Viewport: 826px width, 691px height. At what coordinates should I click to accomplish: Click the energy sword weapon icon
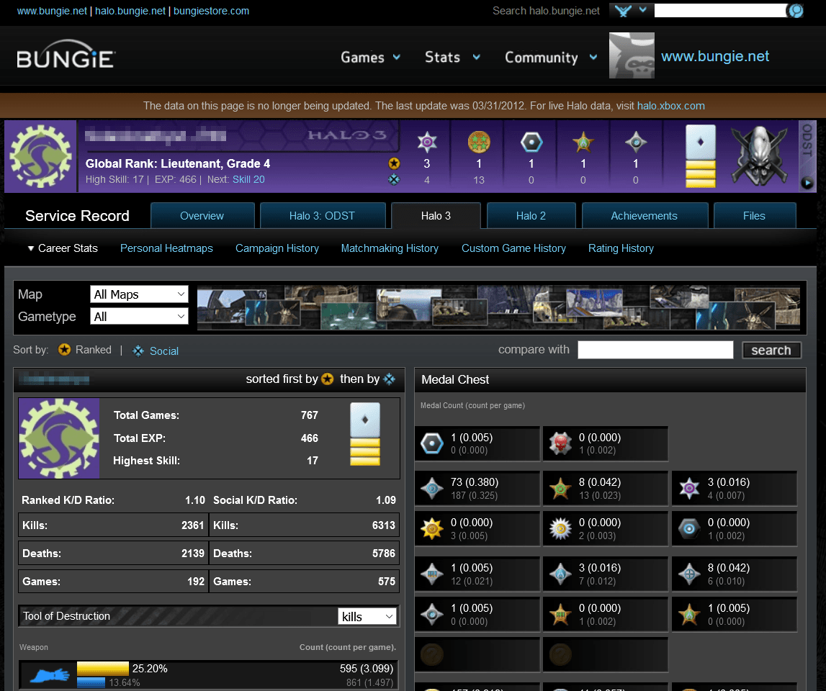(46, 675)
